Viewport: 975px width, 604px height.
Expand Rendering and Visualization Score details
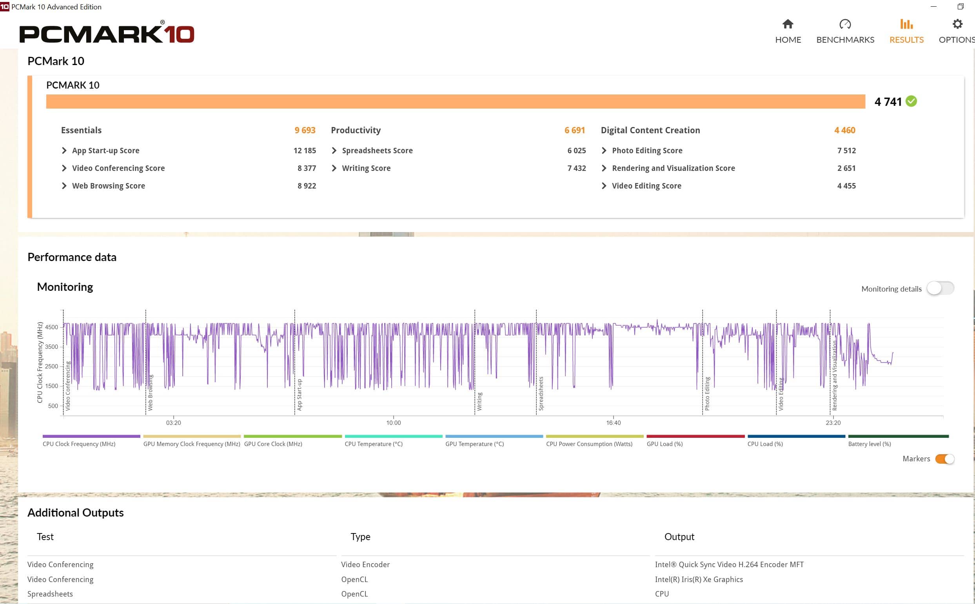tap(604, 168)
